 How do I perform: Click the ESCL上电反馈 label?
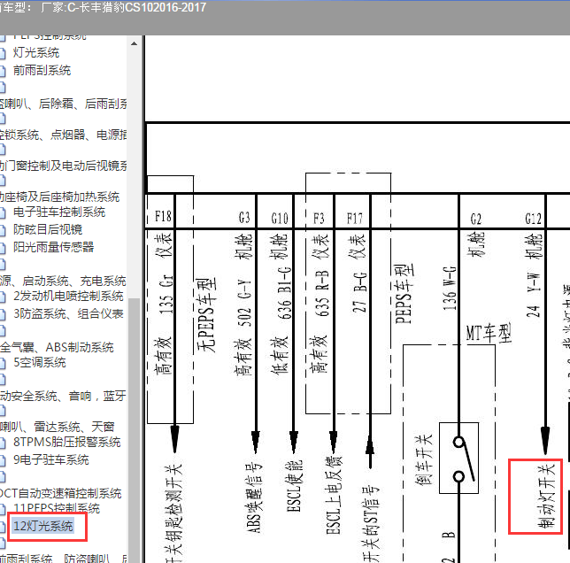coord(334,496)
